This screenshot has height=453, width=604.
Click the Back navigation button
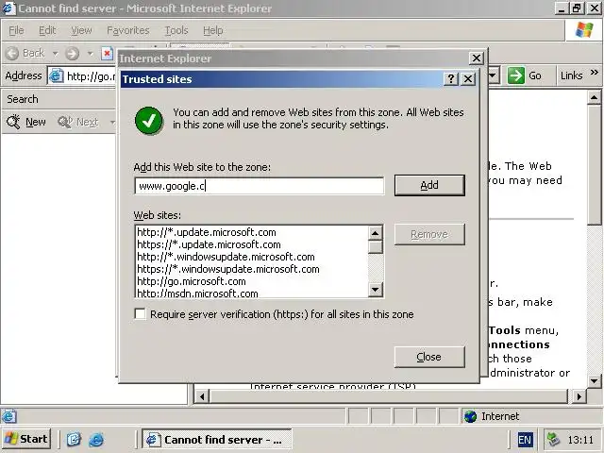(x=25, y=53)
